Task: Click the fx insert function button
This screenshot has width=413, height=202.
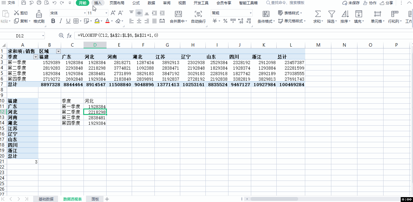Action: (69, 36)
